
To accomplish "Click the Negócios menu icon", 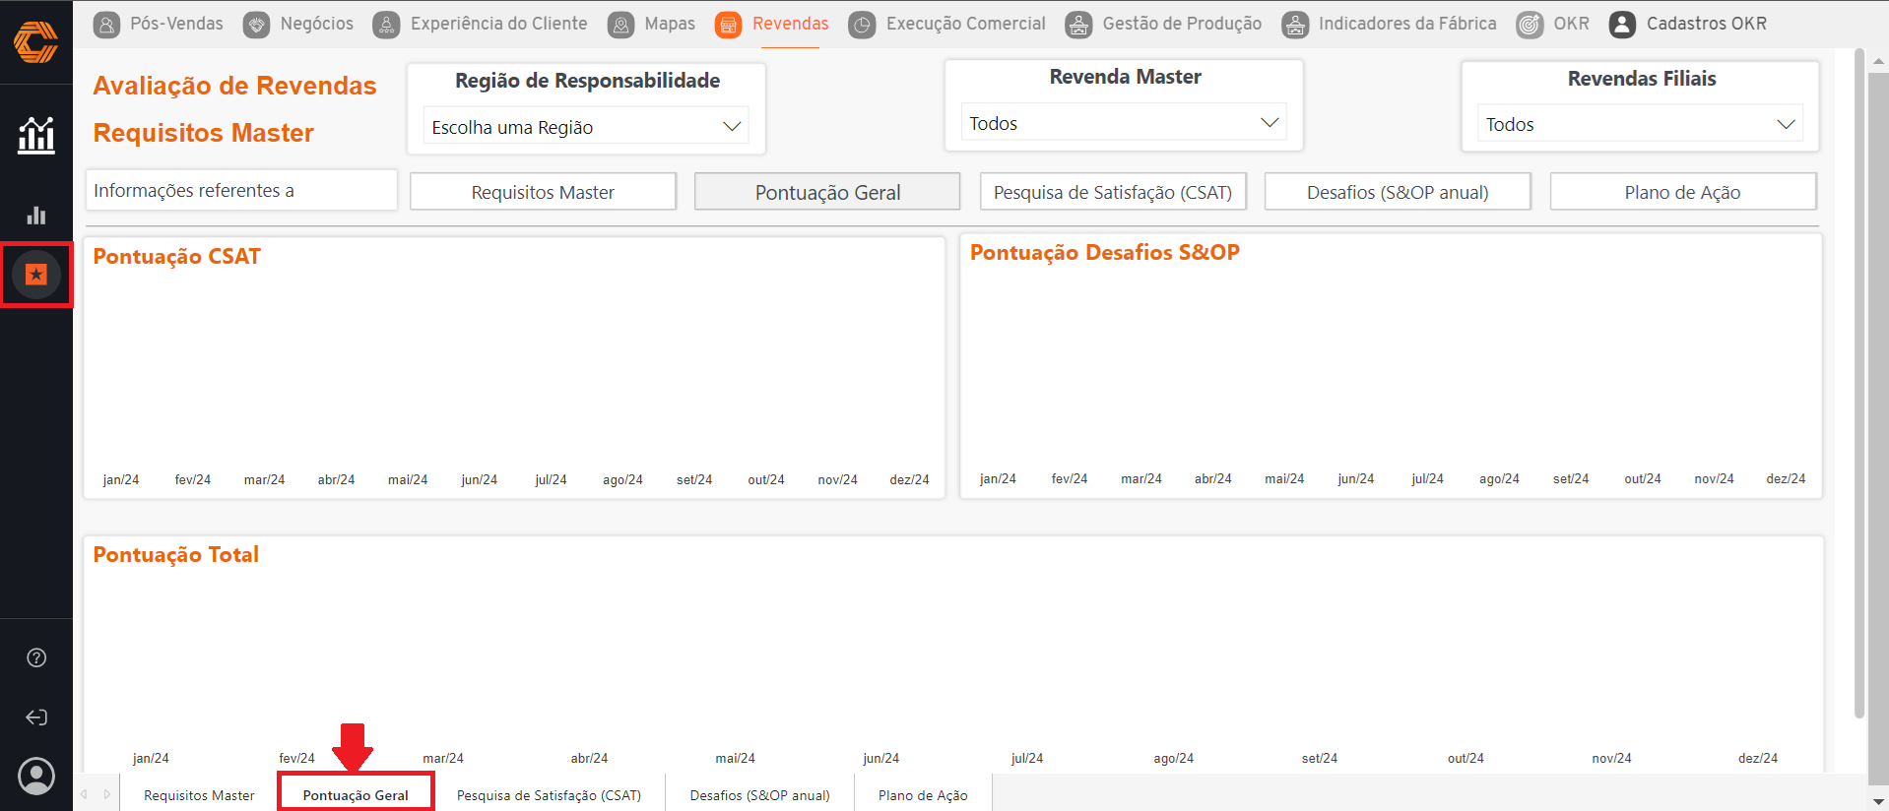I will [257, 25].
